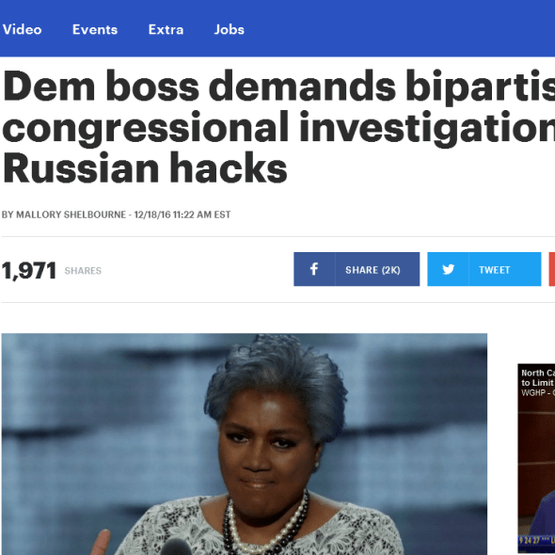The image size is (555, 555).
Task: Click the red share button at the edge
Action: pyautogui.click(x=552, y=269)
